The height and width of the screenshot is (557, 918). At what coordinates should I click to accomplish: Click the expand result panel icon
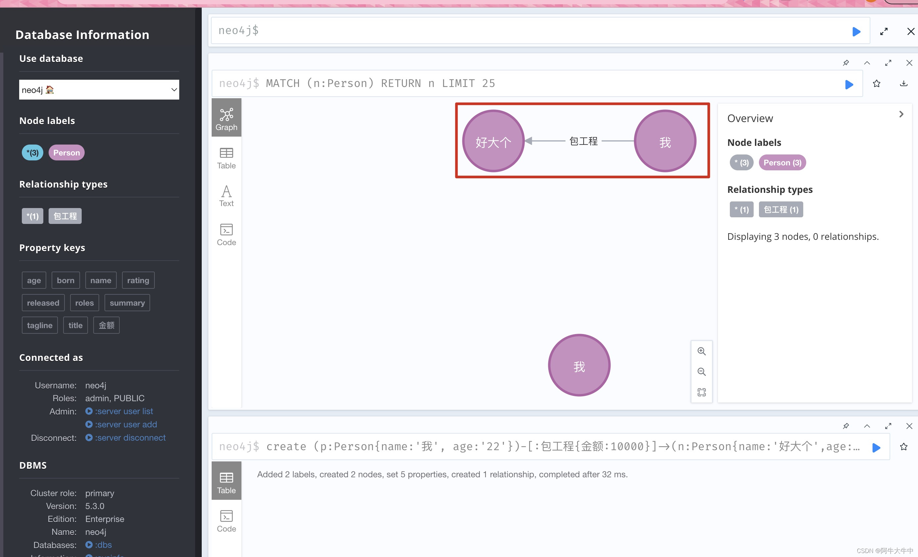coord(888,63)
